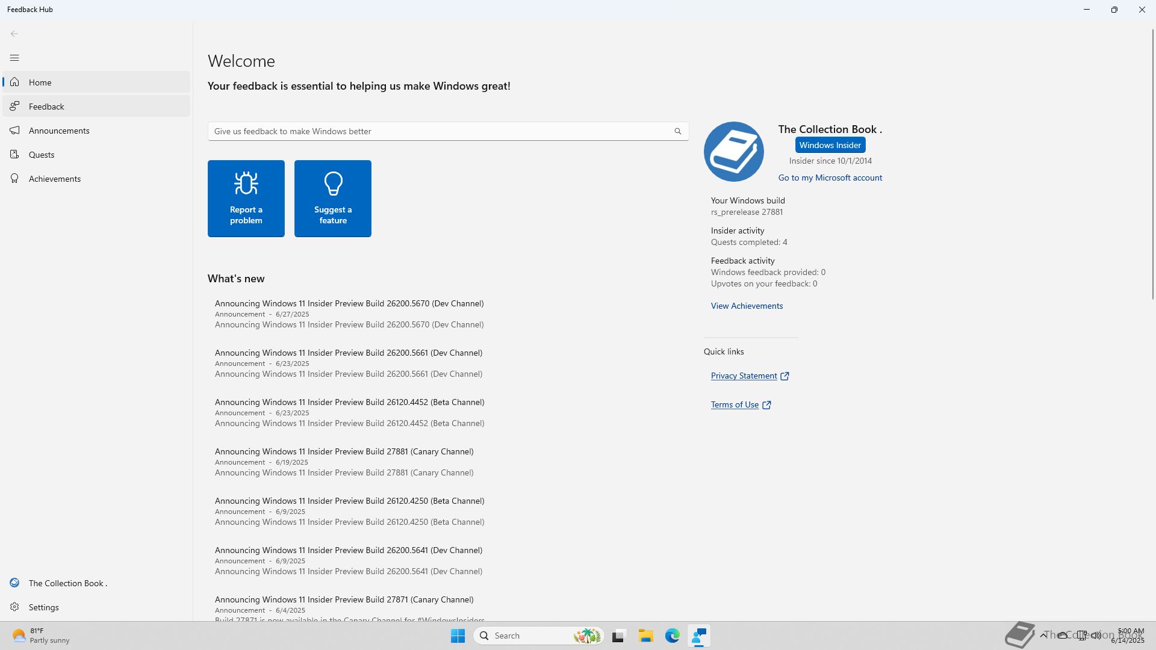1156x650 pixels.
Task: Open Microsoft Edge from taskbar
Action: click(x=672, y=636)
